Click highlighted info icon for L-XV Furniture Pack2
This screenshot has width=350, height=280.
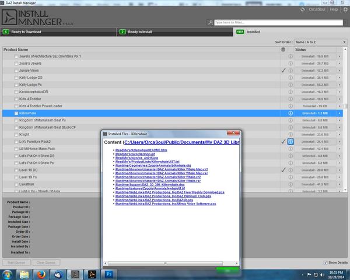[290, 142]
